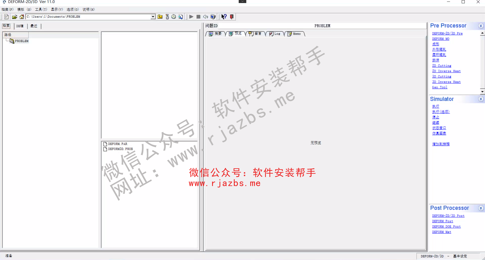
Task: Open the 说明(H) menu
Action: (88, 9)
